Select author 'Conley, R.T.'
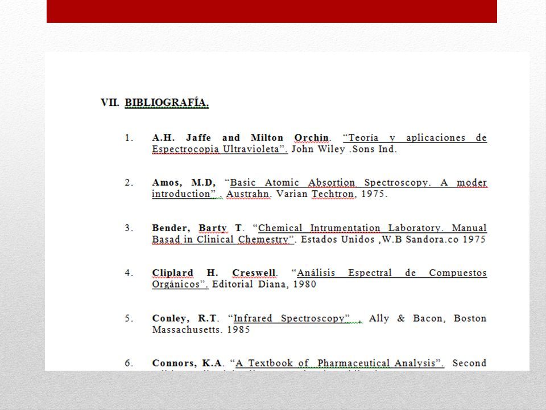 pos(185,318)
